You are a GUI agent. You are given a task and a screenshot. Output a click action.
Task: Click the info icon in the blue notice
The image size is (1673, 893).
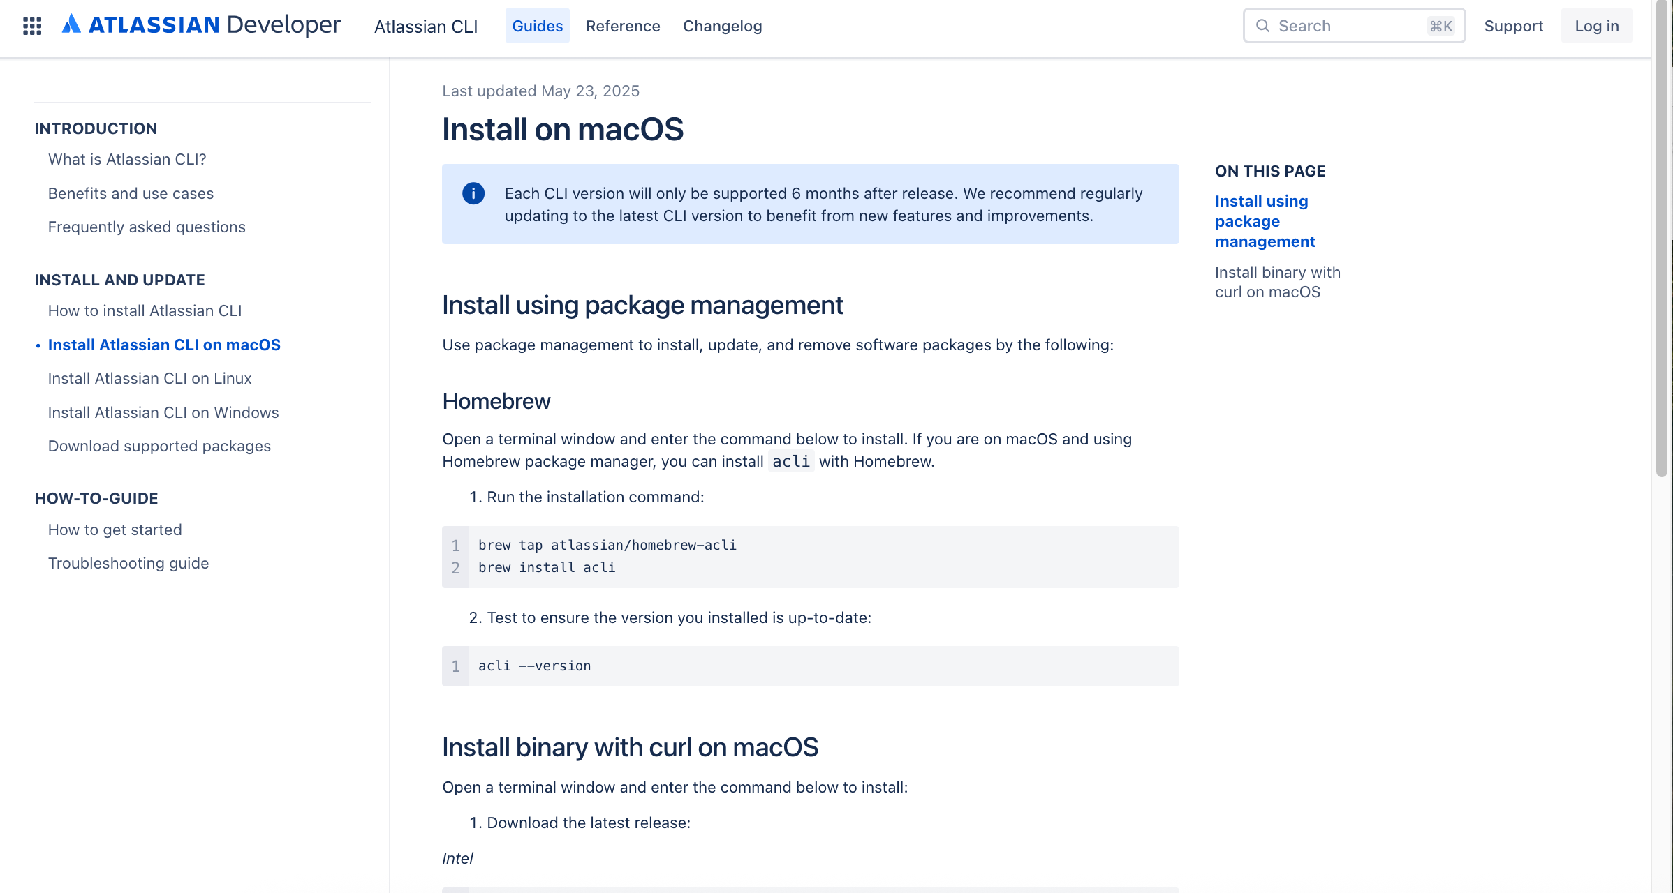coord(473,193)
